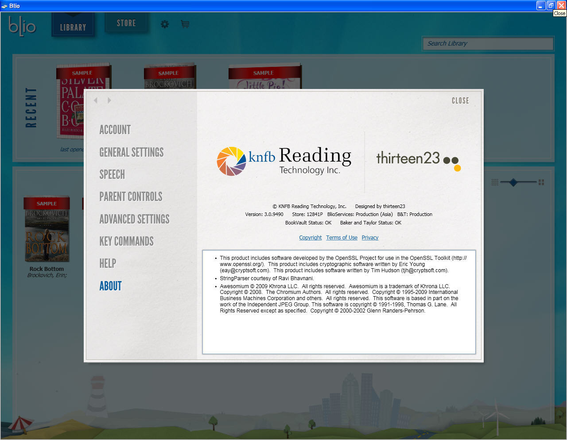Click the back arrow in dialog
The width and height of the screenshot is (567, 440).
[96, 100]
